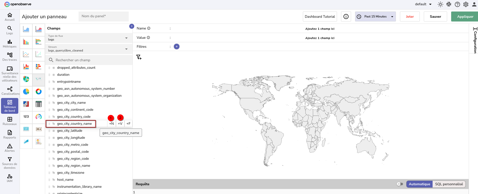Click the add filter condition funnel icon
478x194 pixels.
(139, 57)
